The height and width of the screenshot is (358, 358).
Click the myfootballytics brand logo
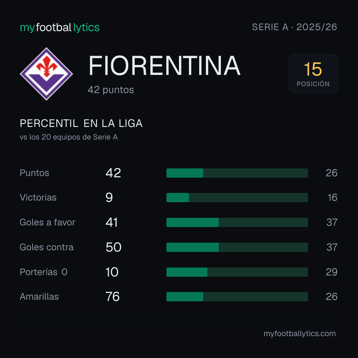coord(60,28)
